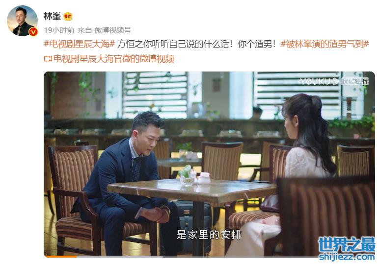Click the 19小时前 post timestamp
380x264 pixels.
point(59,30)
